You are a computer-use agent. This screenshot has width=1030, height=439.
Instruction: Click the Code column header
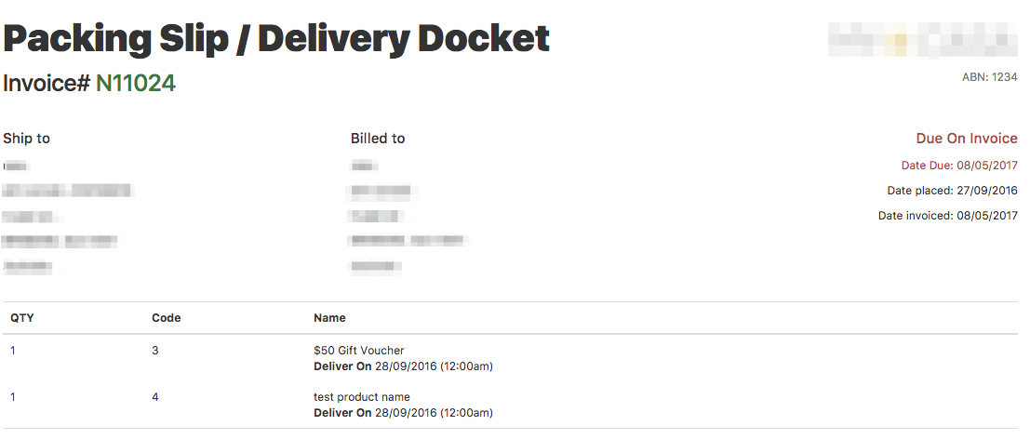(x=167, y=318)
